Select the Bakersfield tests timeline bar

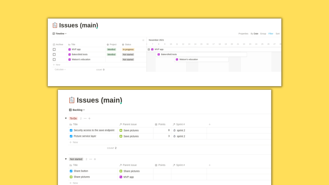click(x=201, y=55)
